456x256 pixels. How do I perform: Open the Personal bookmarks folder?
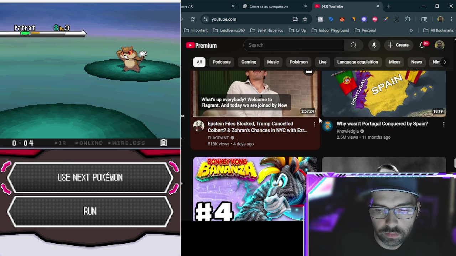[x=365, y=30]
